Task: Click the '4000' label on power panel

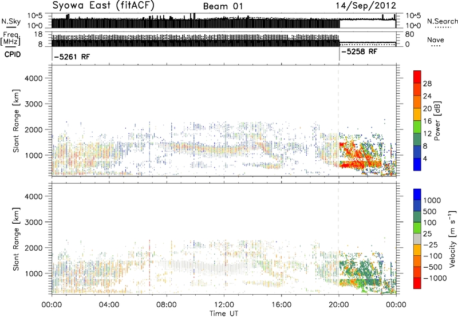Action: click(33, 78)
